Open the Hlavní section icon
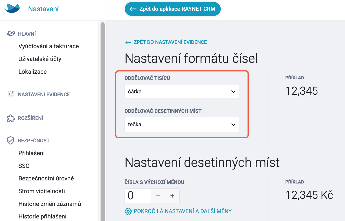345x221 pixels. [x=10, y=34]
